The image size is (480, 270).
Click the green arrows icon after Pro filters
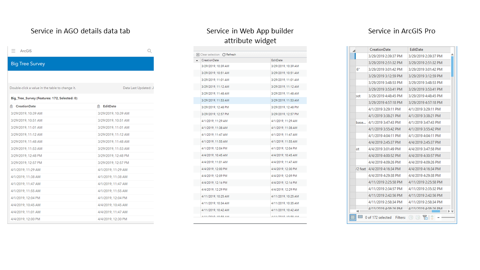coord(432,217)
